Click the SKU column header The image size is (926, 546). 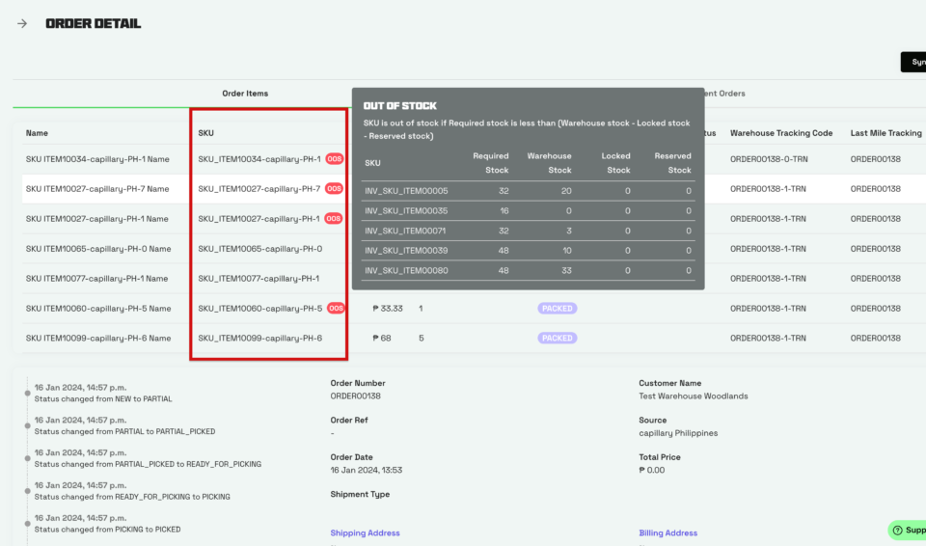(206, 133)
